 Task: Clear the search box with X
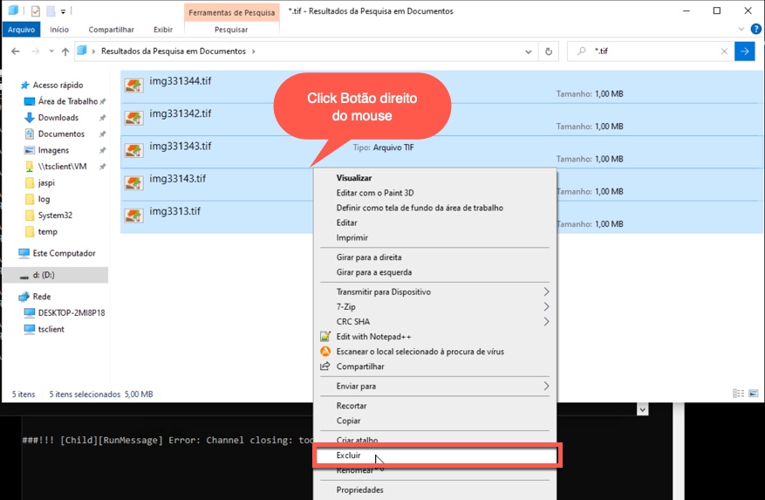point(724,51)
